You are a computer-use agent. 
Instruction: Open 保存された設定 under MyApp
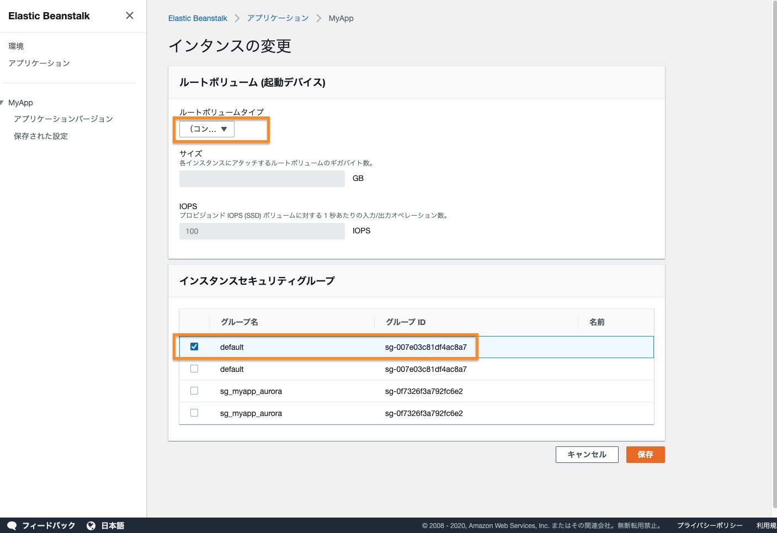tap(41, 136)
